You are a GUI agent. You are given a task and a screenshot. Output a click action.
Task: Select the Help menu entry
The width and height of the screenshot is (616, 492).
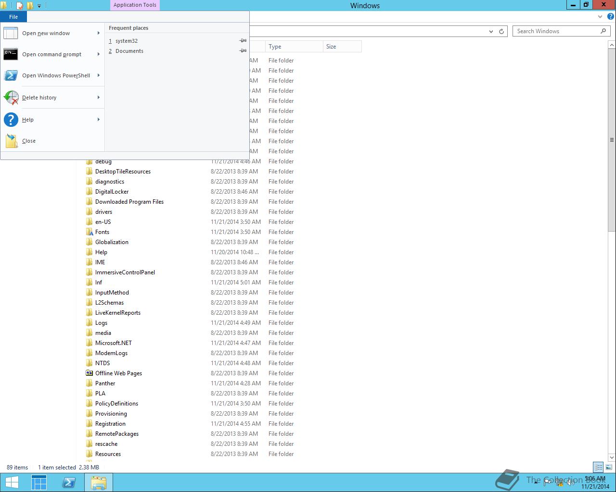pos(52,120)
